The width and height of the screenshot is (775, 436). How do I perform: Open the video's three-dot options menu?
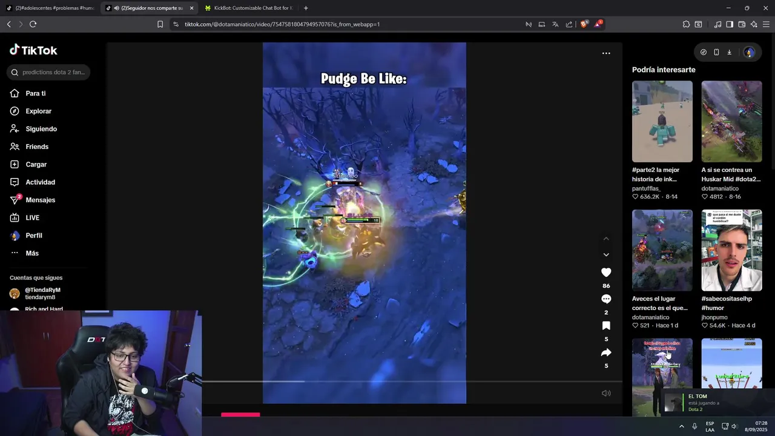pos(606,53)
